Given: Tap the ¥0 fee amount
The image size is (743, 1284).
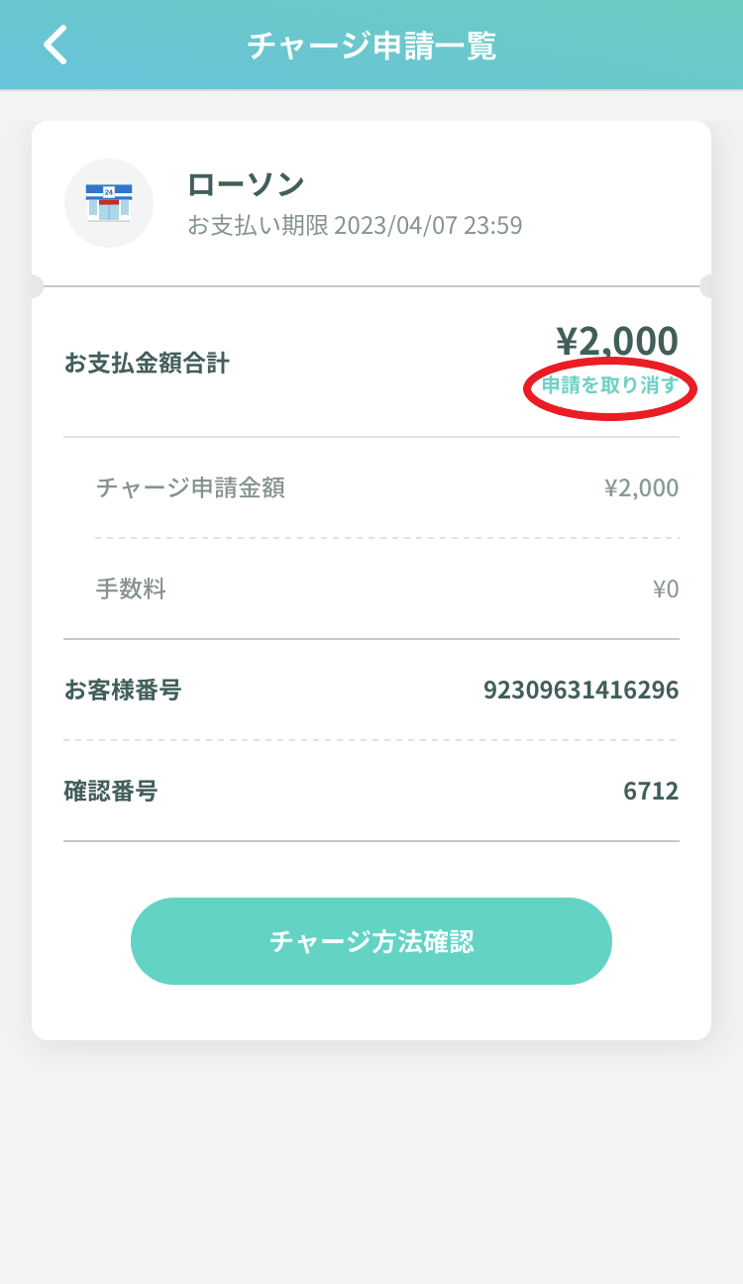Looking at the screenshot, I should pos(666,589).
